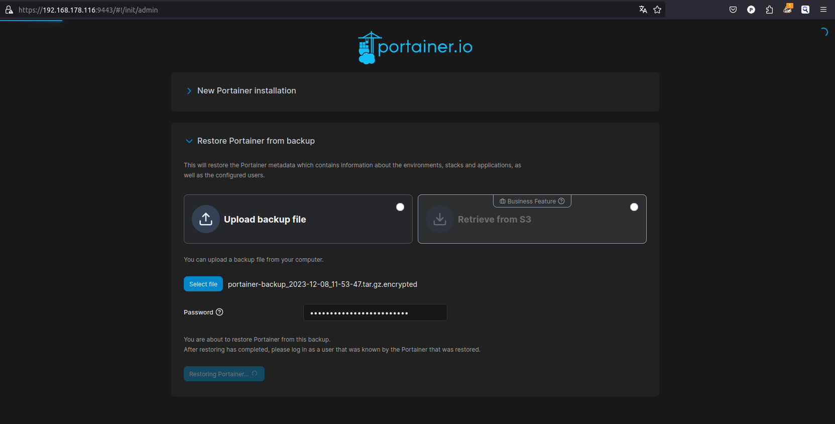The width and height of the screenshot is (835, 424).
Task: Expand the New Portainer installation section
Action: click(247, 91)
